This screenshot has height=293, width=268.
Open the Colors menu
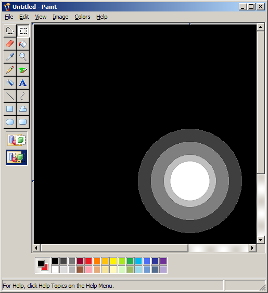82,17
